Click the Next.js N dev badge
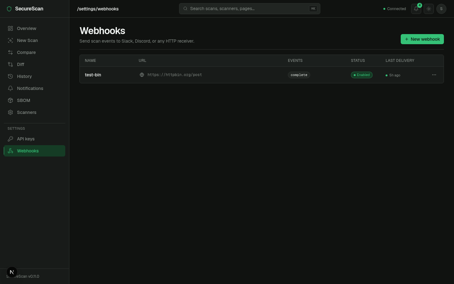454x284 pixels. point(12,272)
